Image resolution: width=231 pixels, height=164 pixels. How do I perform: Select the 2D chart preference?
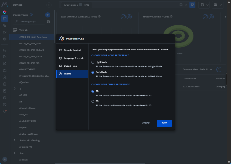click(x=93, y=101)
